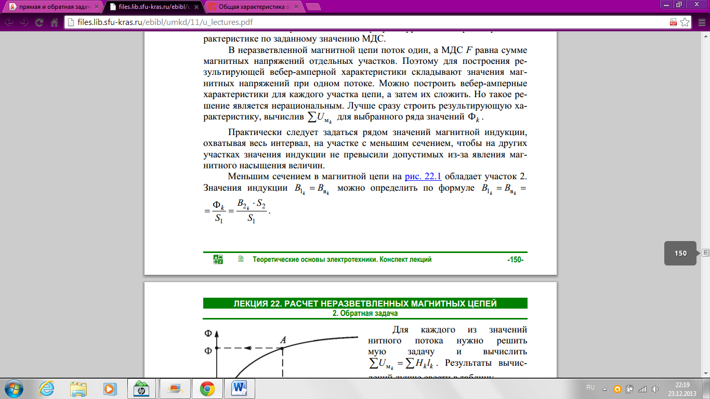Open a new browser tab
The width and height of the screenshot is (710, 399).
click(313, 7)
